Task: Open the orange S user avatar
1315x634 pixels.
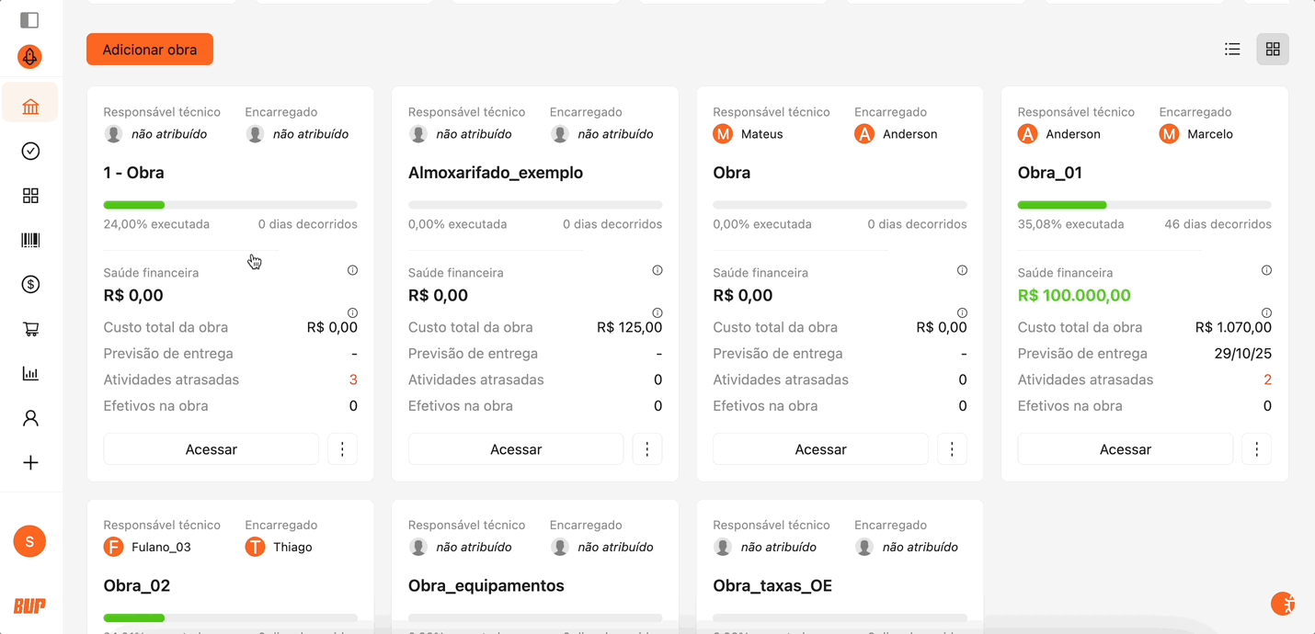Action: (x=29, y=541)
